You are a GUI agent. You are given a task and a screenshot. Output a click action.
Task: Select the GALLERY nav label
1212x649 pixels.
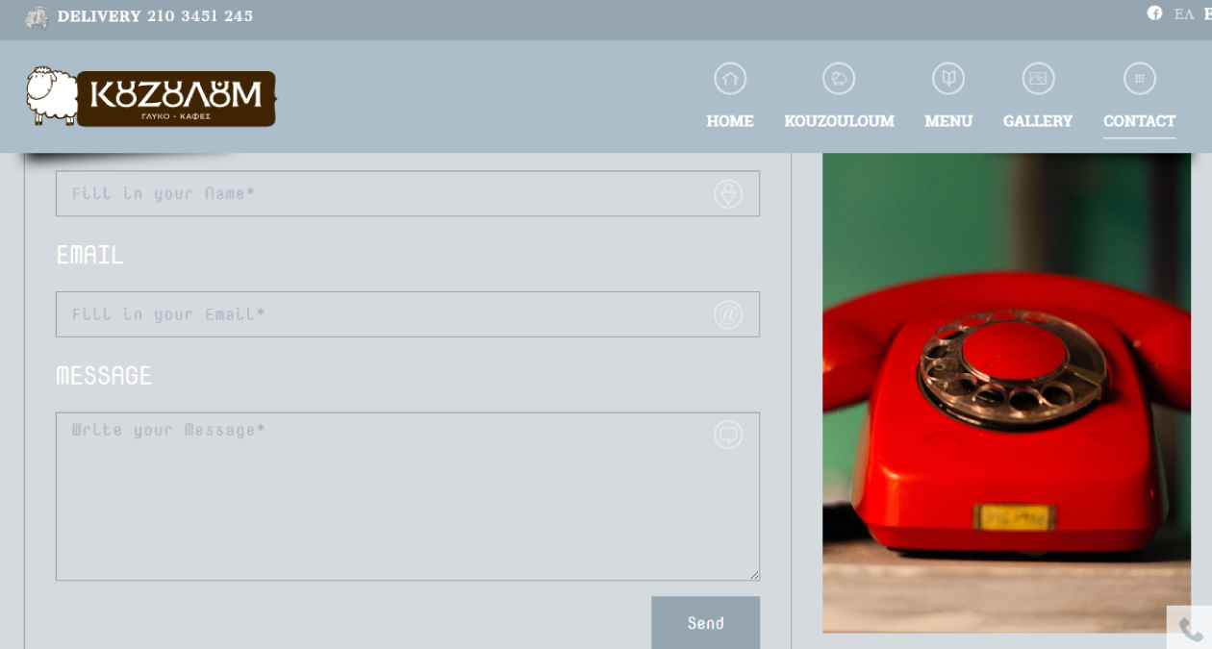1037,121
